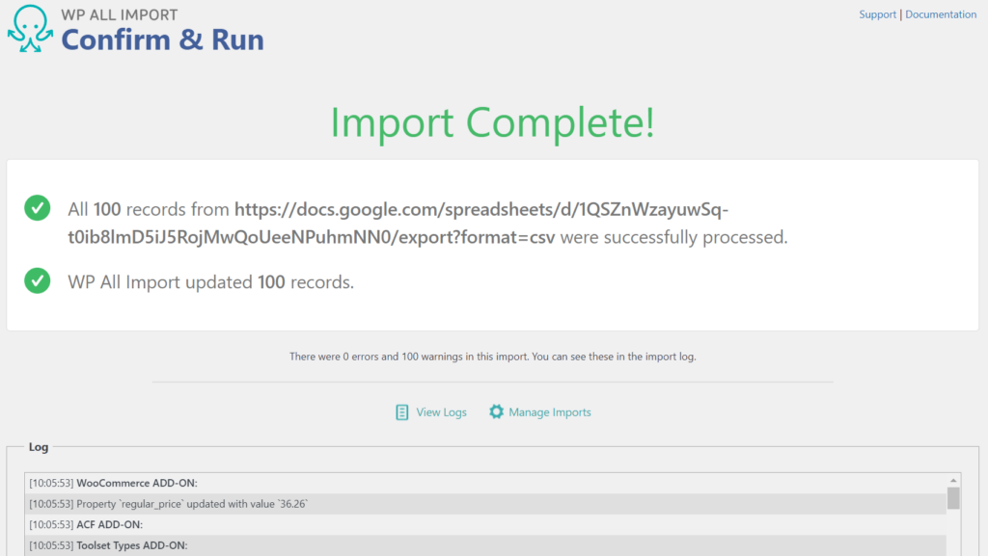This screenshot has width=988, height=556.
Task: Click the '0 errors and 100 warnings' notice
Action: (493, 357)
